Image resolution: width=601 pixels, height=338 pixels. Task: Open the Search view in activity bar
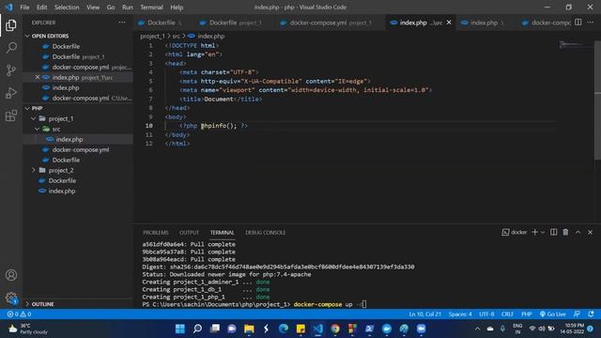pos(11,48)
